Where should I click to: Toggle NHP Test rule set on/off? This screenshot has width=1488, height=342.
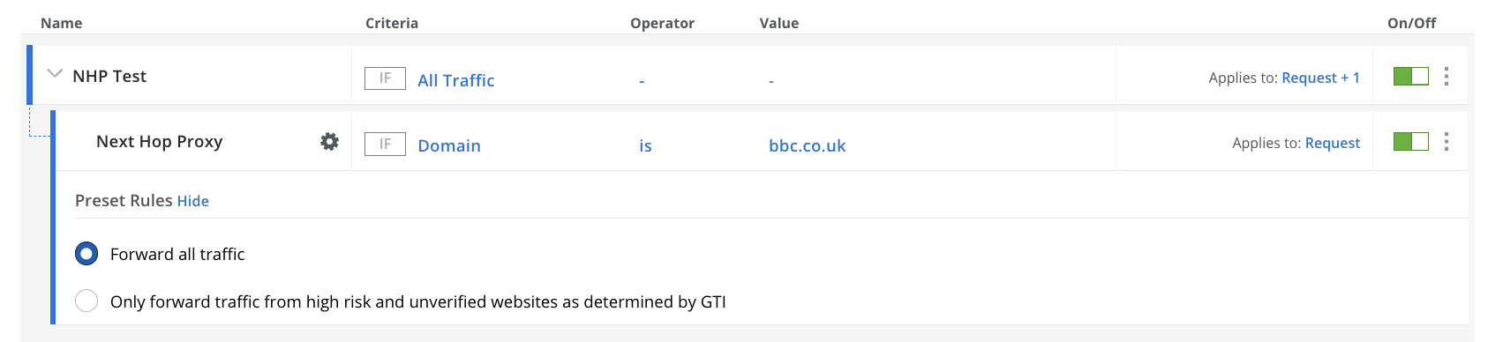pos(1410,77)
